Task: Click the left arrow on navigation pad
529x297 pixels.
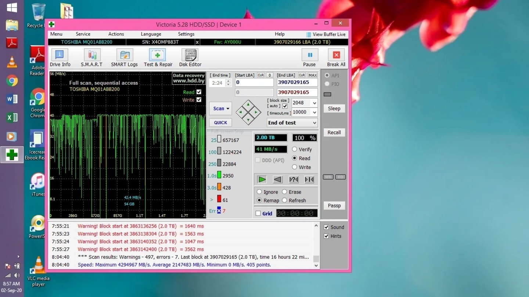Action: click(241, 112)
